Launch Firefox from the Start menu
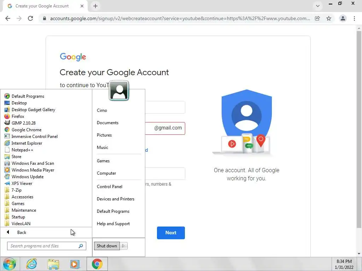362x271 pixels. click(x=14, y=116)
